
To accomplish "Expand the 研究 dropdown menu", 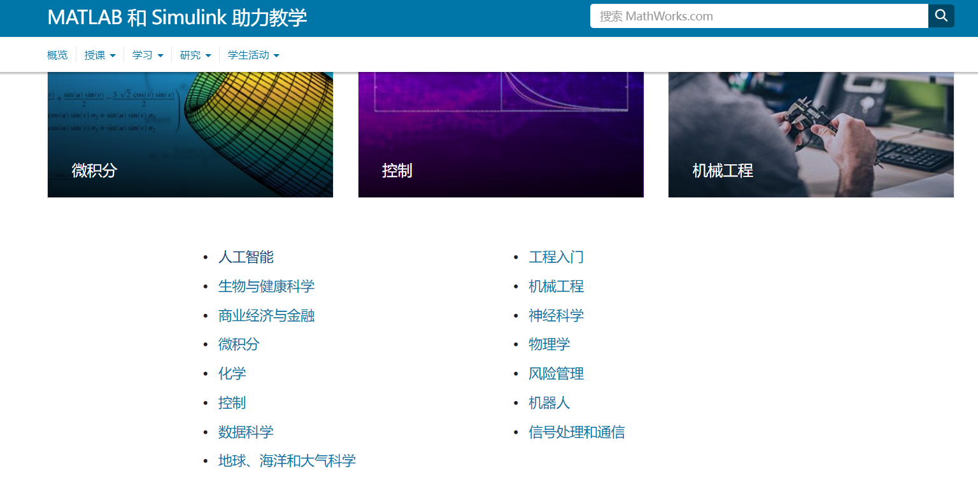I will [x=195, y=55].
